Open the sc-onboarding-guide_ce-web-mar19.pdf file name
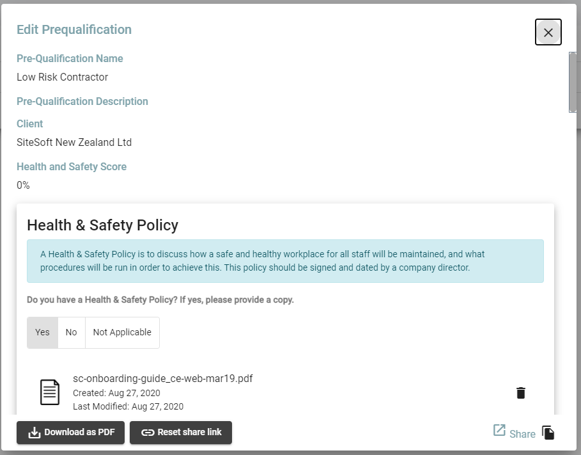Image resolution: width=581 pixels, height=455 pixels. coord(163,378)
